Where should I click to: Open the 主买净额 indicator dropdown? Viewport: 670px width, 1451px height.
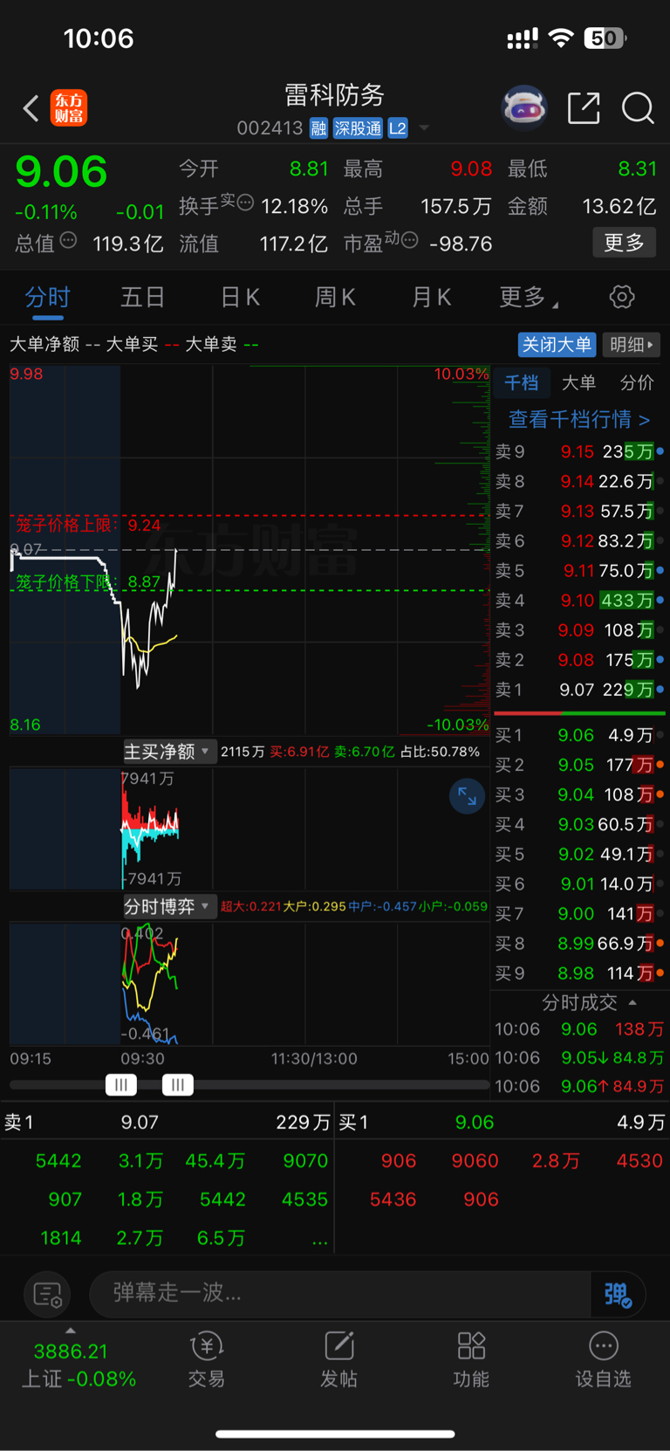point(168,752)
